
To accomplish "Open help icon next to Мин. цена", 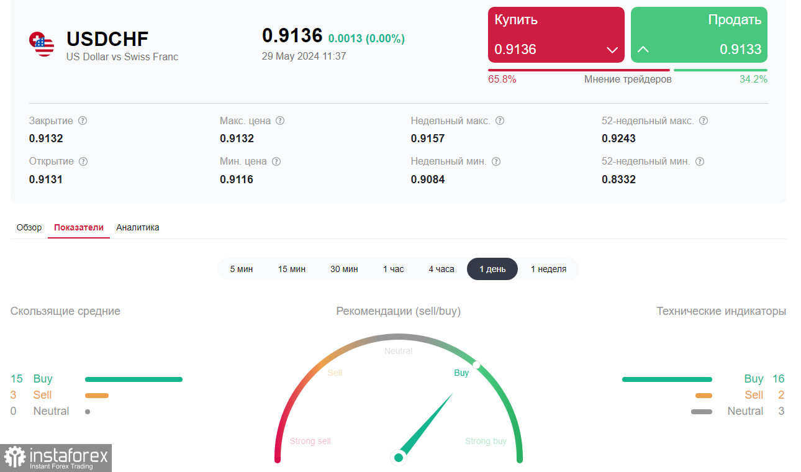I will tap(276, 161).
